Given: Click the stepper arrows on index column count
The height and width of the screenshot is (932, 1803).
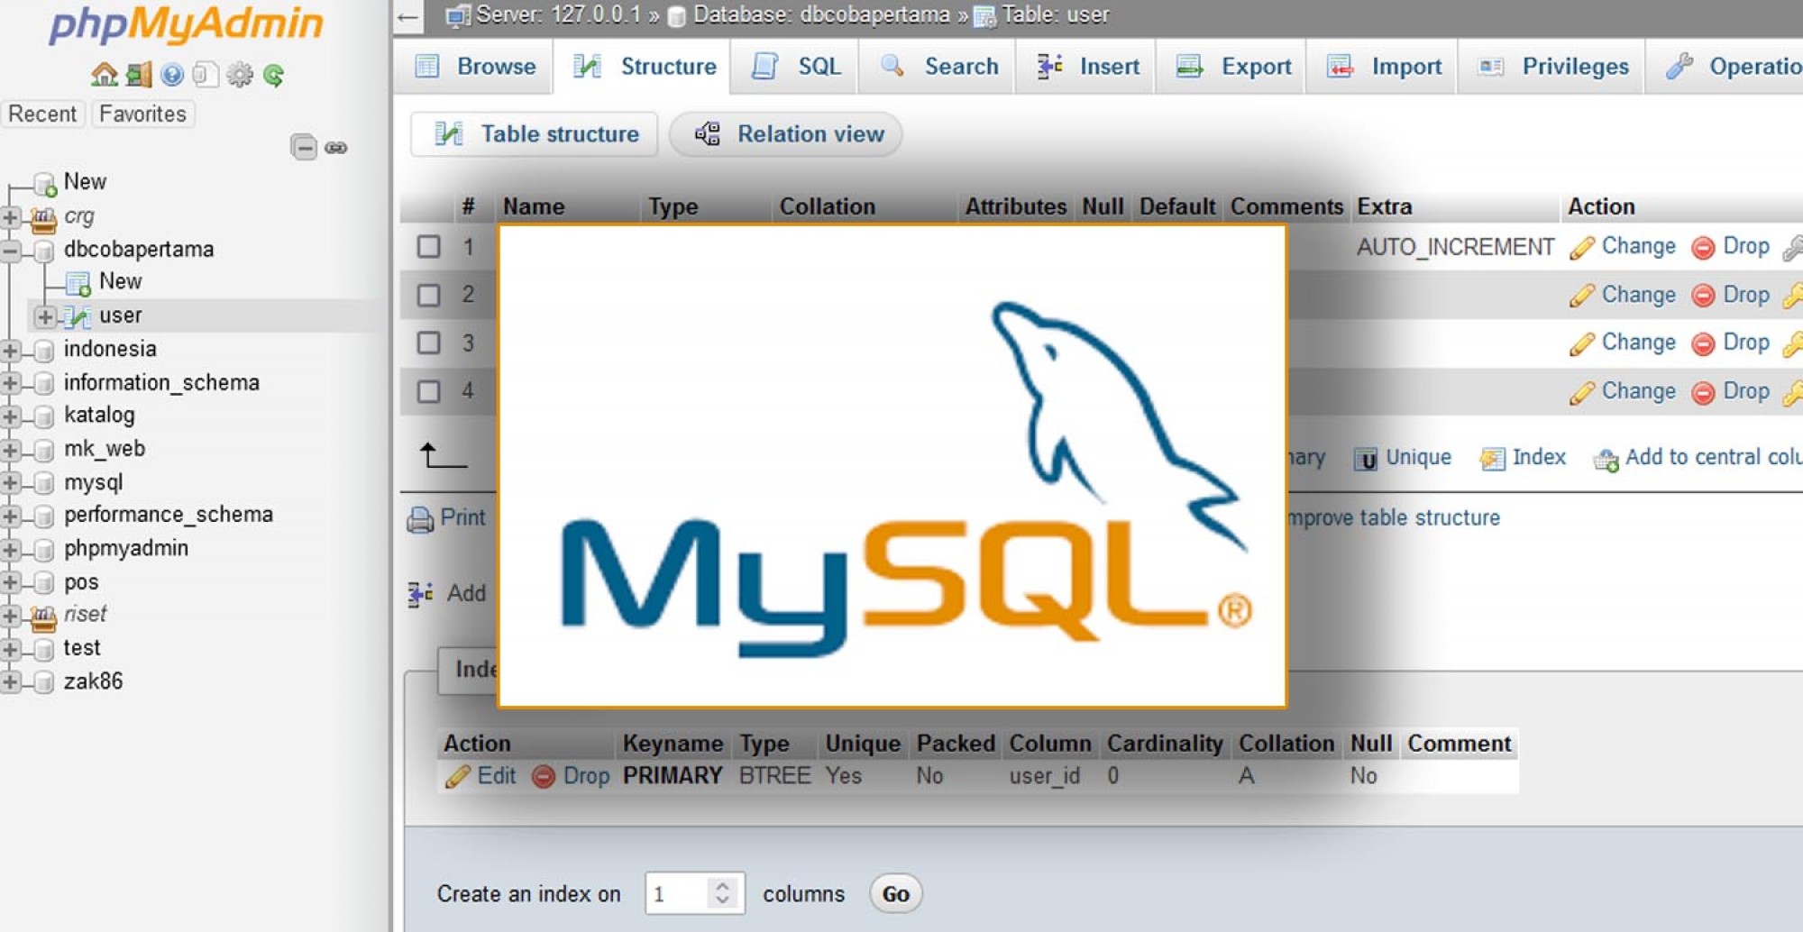Looking at the screenshot, I should click(x=722, y=893).
